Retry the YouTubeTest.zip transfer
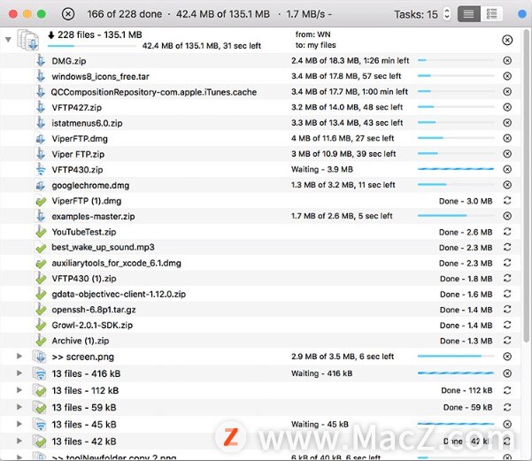Image resolution: width=532 pixels, height=461 pixels. 507,232
